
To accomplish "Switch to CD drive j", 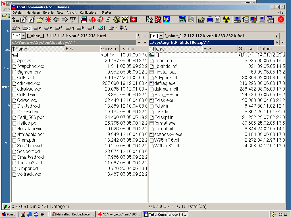I will point(102,28).
